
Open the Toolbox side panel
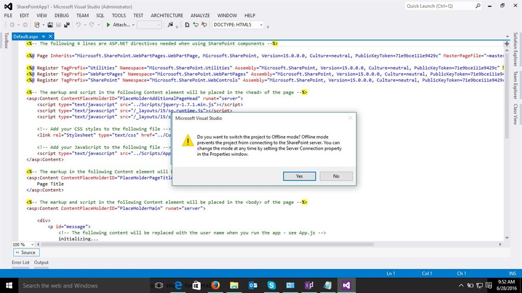pyautogui.click(x=6, y=40)
